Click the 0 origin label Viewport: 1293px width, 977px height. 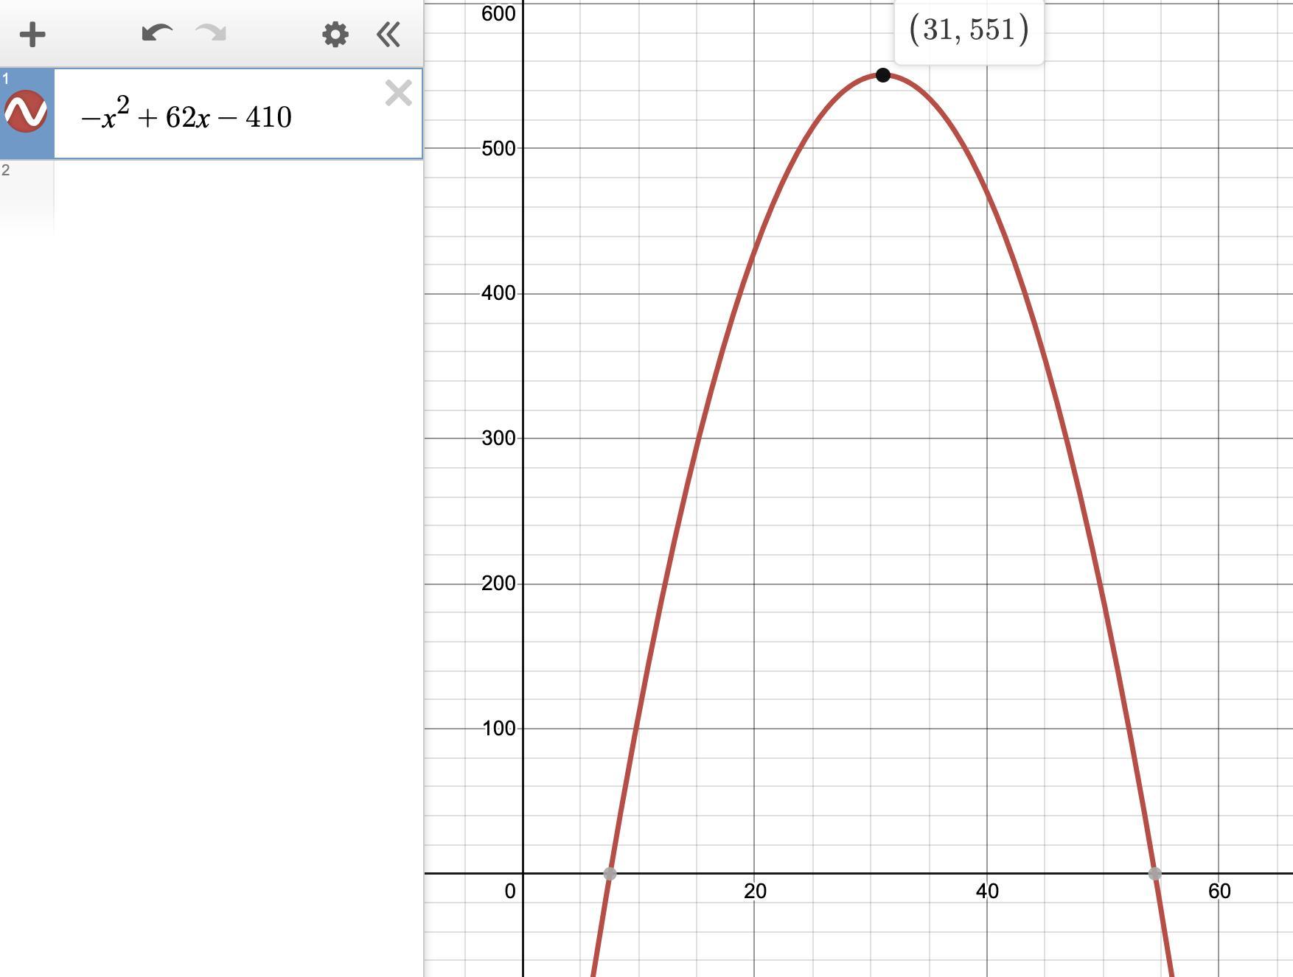click(510, 892)
